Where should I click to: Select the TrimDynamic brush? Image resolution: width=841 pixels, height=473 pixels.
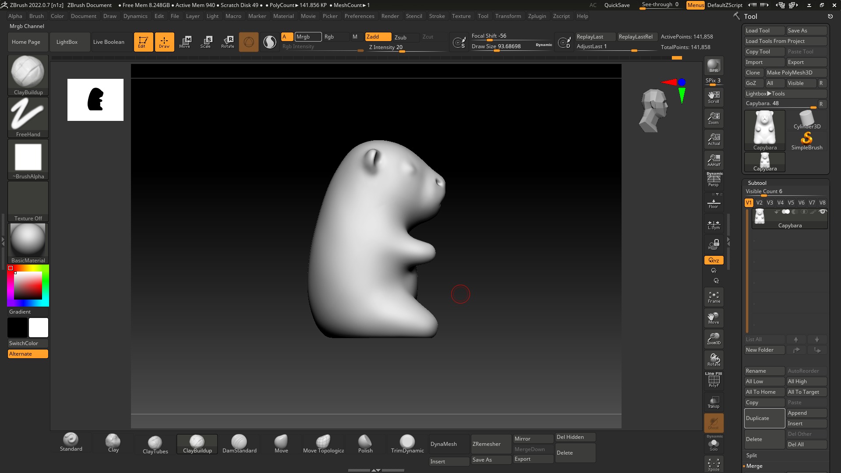407,443
